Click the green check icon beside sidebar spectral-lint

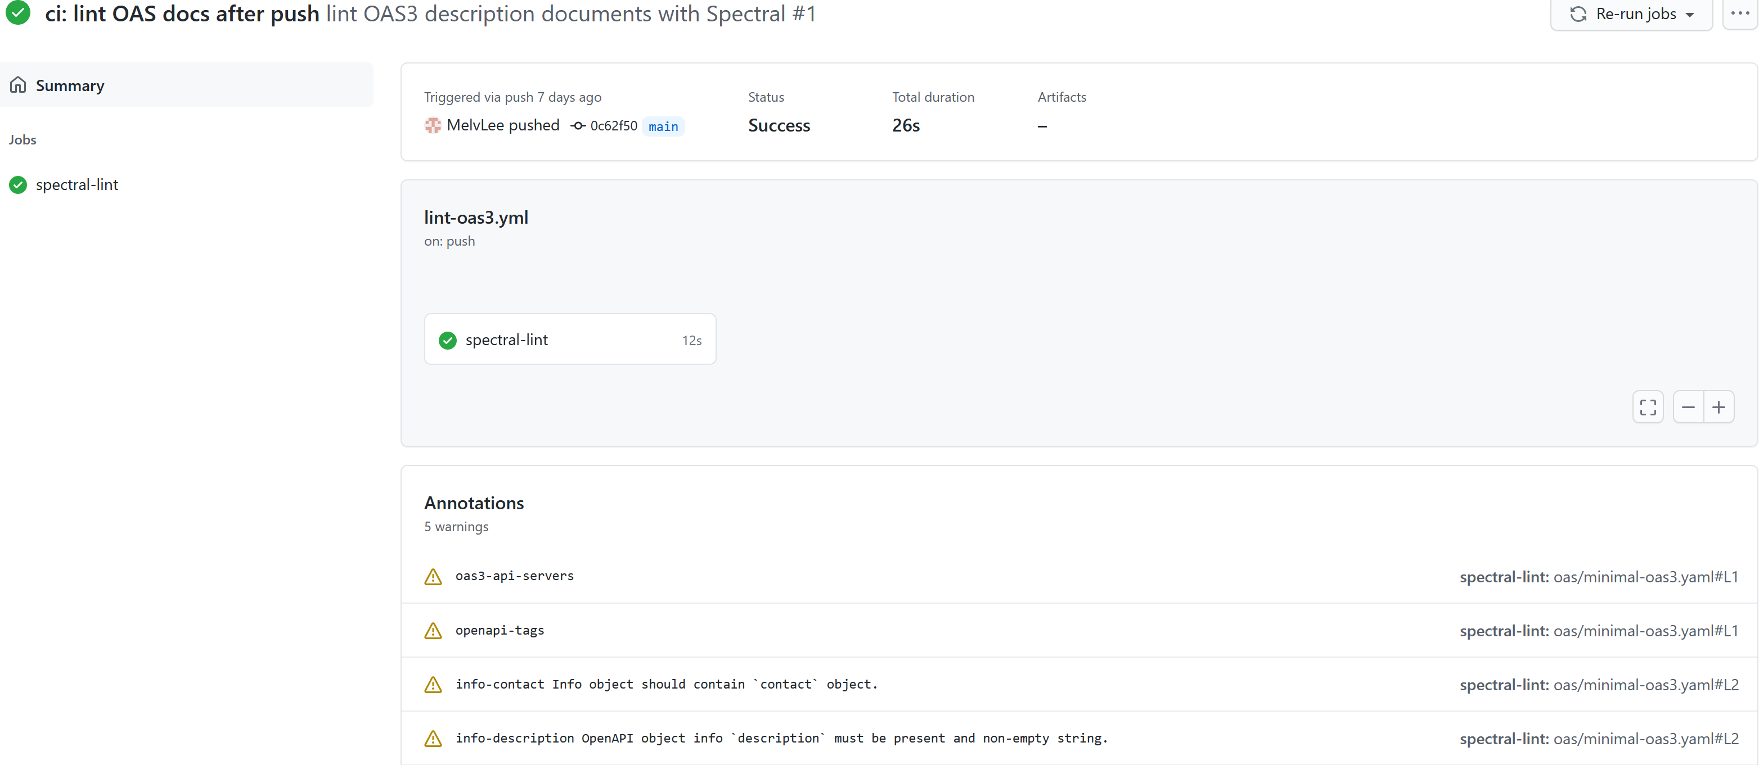19,185
